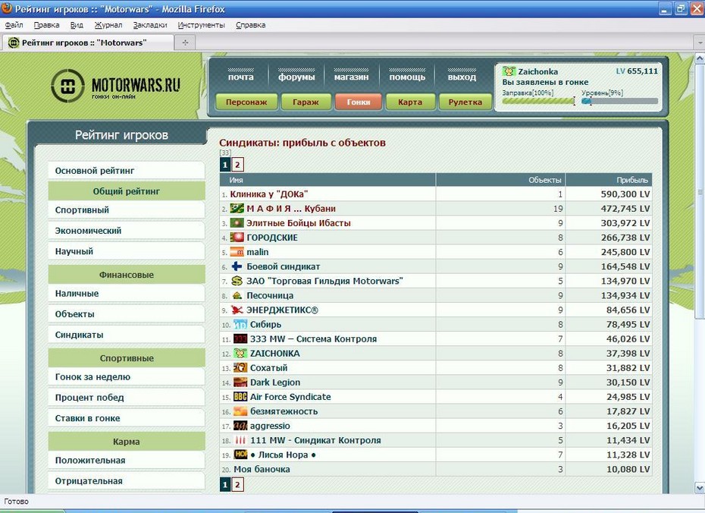705x513 pixels.
Task: Click the aggressio syndicate emblem
Action: coord(240,426)
